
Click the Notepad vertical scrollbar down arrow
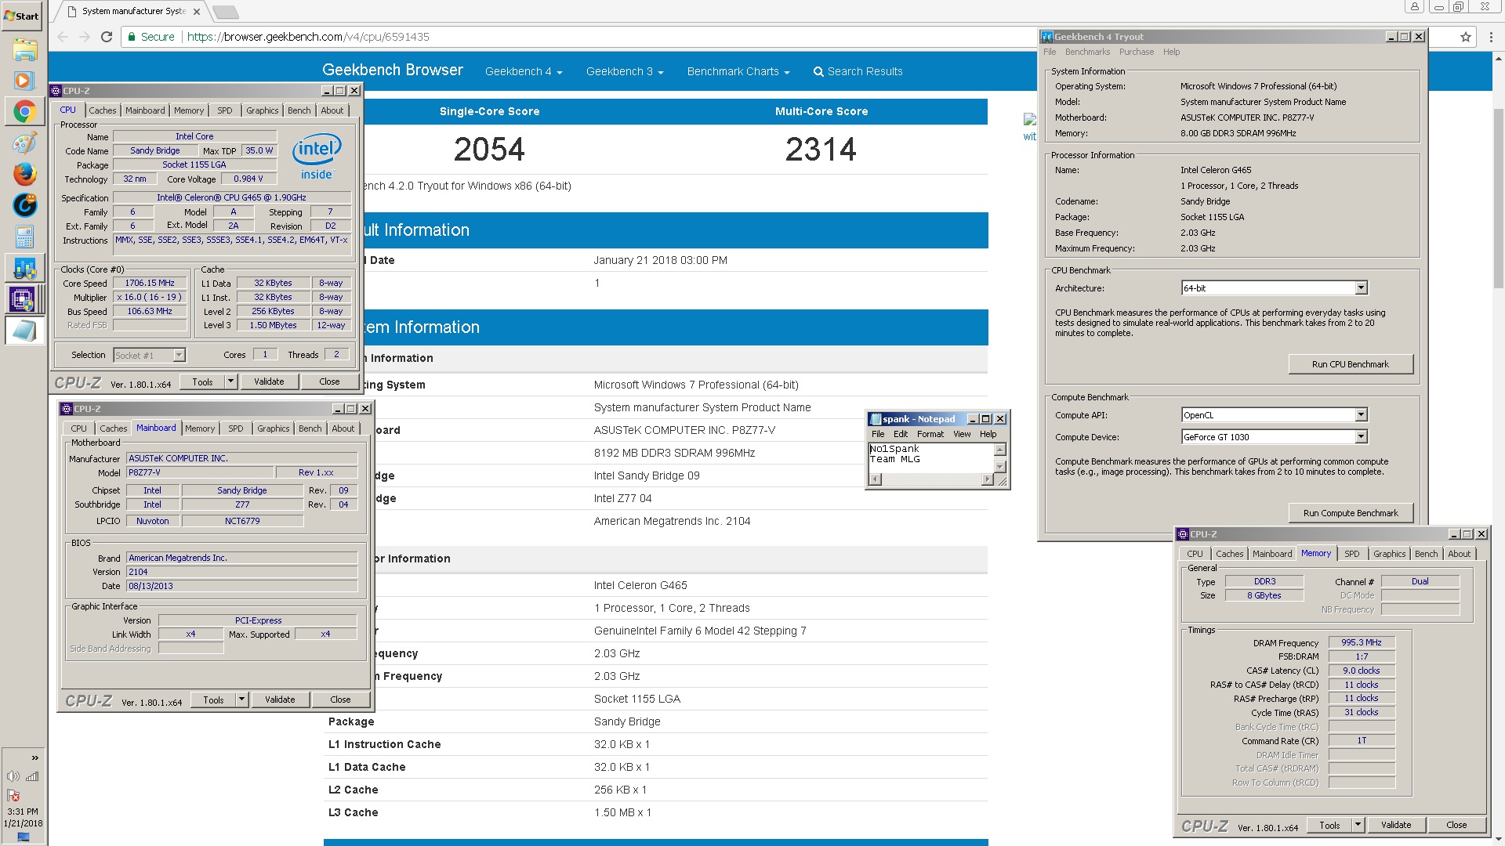coord(1000,466)
